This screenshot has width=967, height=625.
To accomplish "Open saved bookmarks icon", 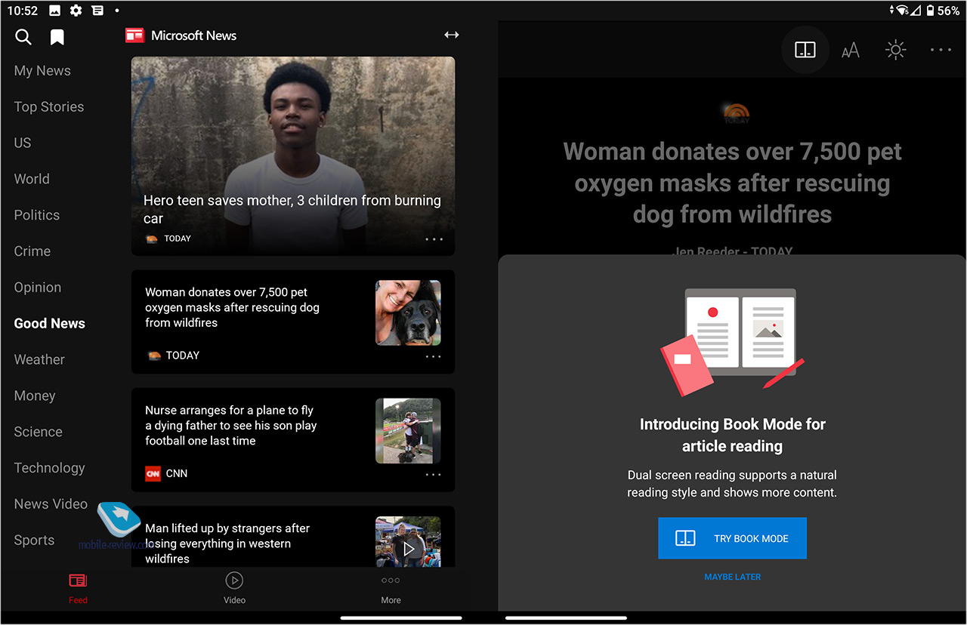I will pyautogui.click(x=57, y=37).
